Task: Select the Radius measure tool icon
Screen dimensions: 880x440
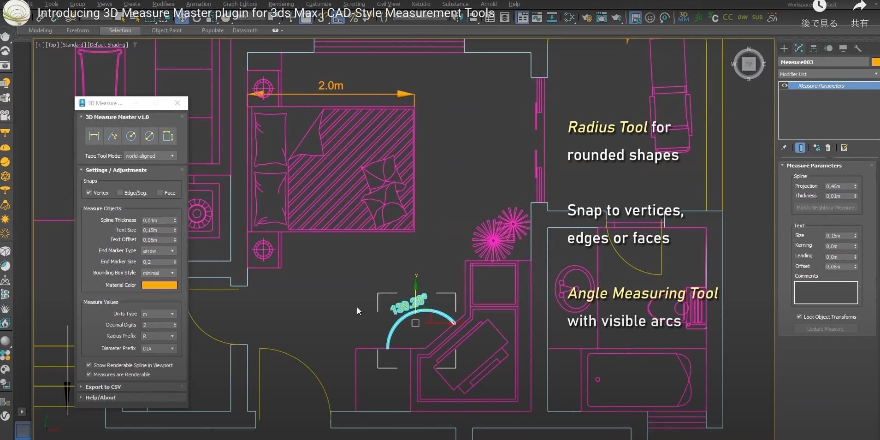Action: click(131, 136)
